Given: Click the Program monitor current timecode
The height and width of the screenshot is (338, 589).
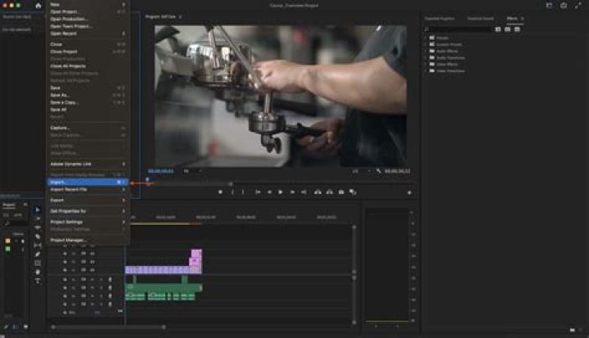Looking at the screenshot, I should point(161,171).
